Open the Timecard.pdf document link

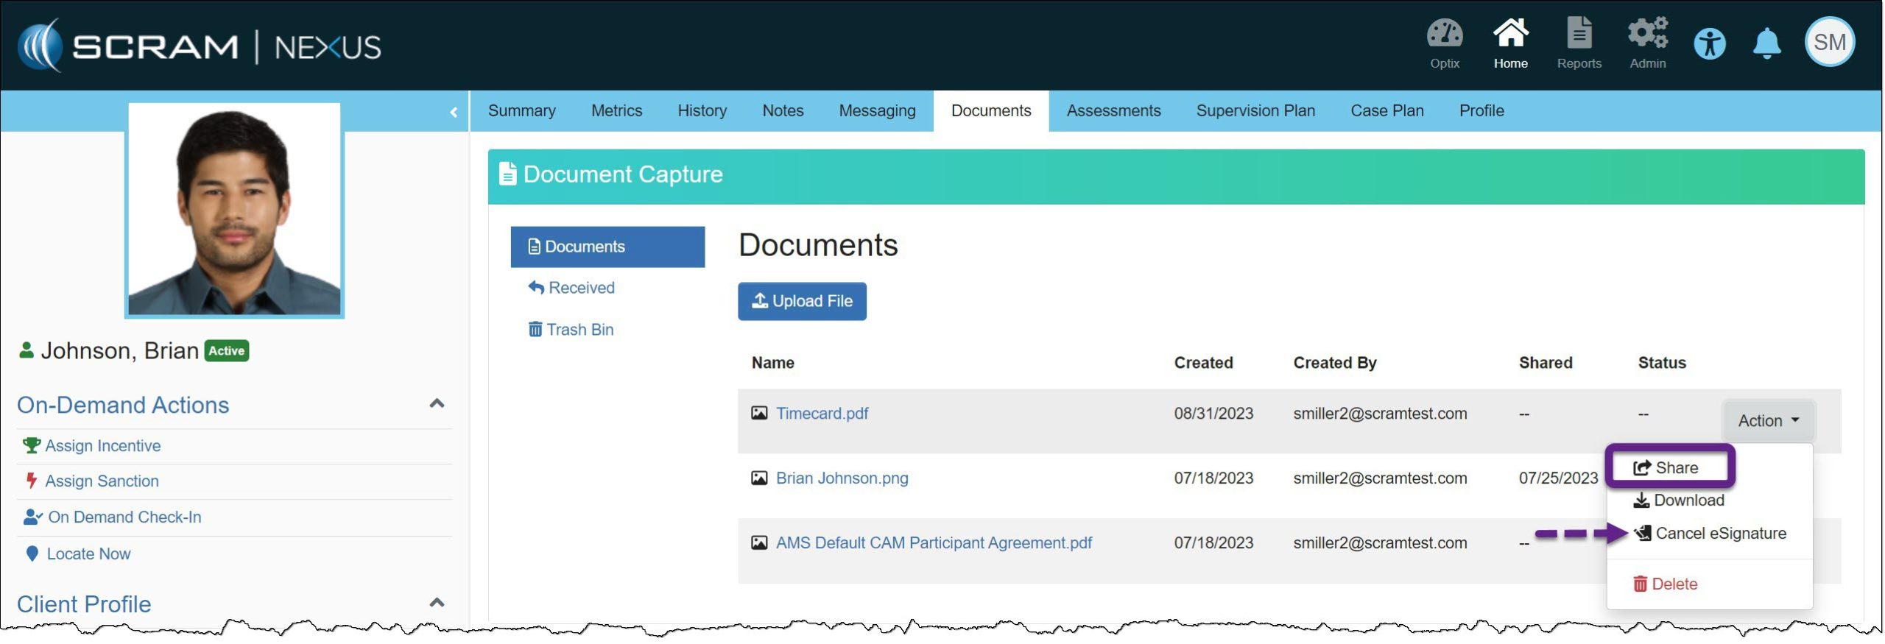click(822, 414)
